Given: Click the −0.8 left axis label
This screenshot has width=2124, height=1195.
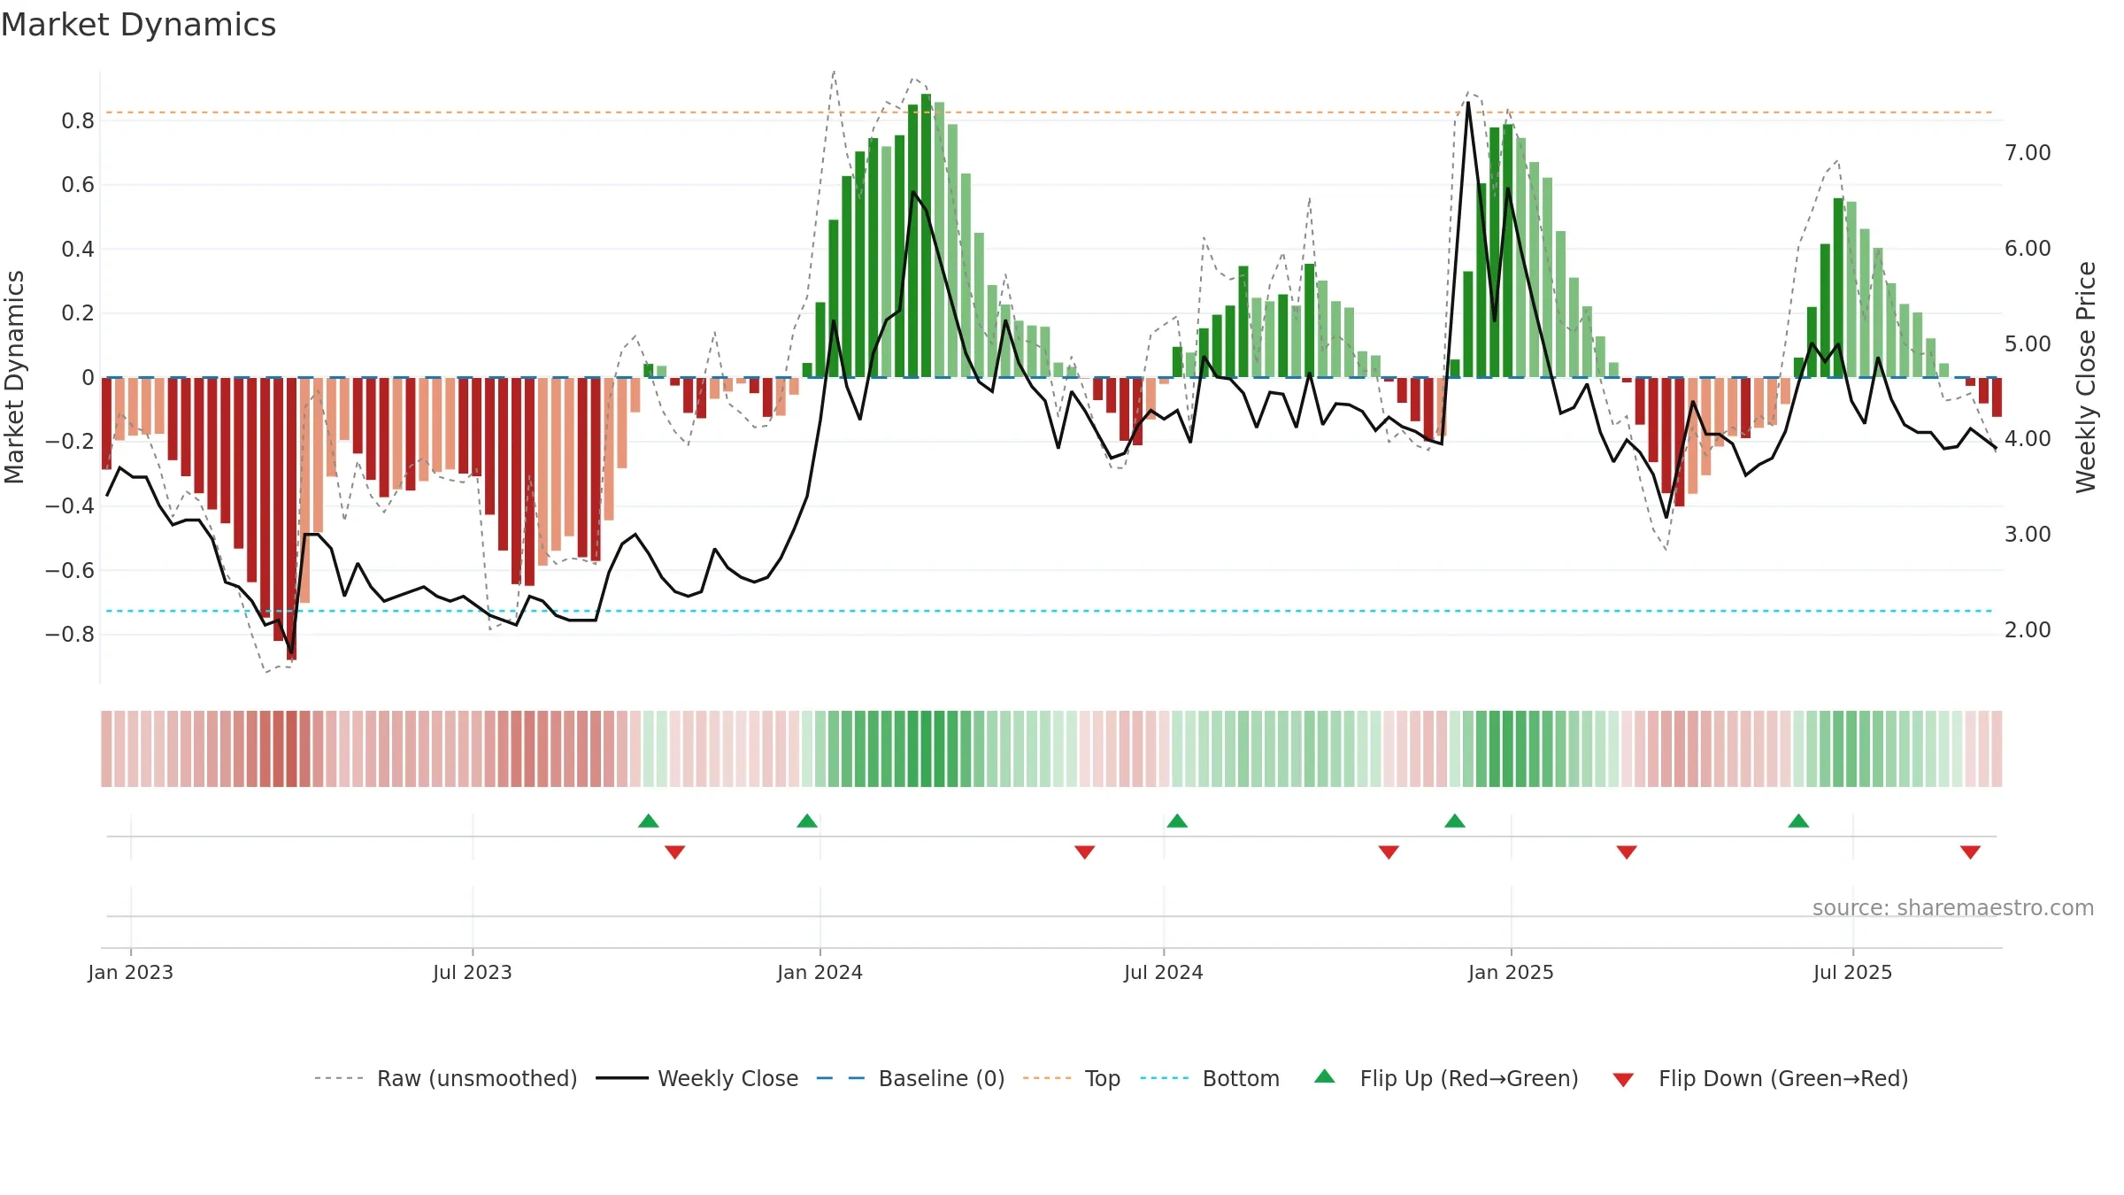Looking at the screenshot, I should (x=70, y=635).
